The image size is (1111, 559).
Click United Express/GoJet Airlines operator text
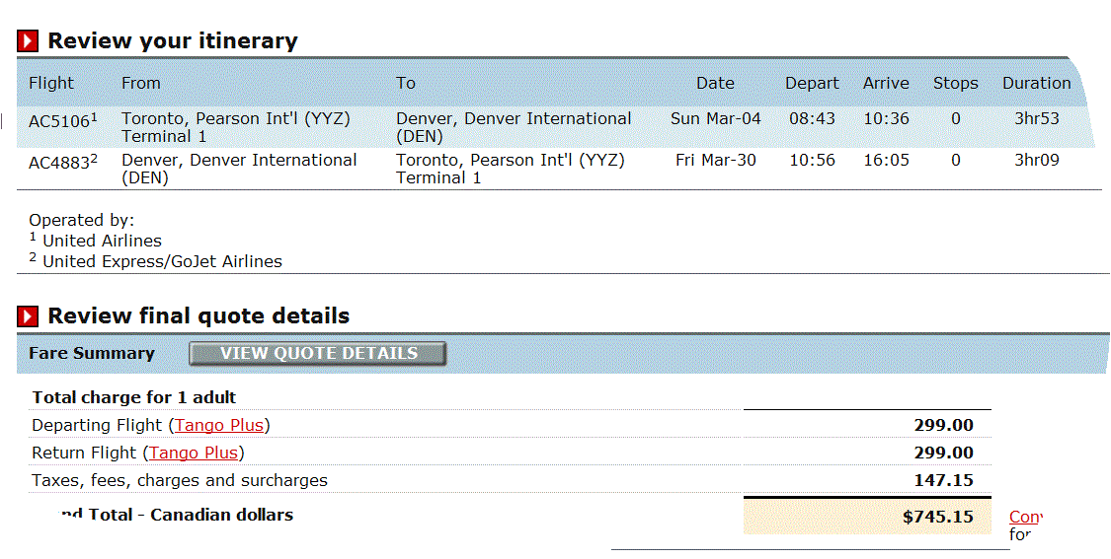tap(162, 262)
